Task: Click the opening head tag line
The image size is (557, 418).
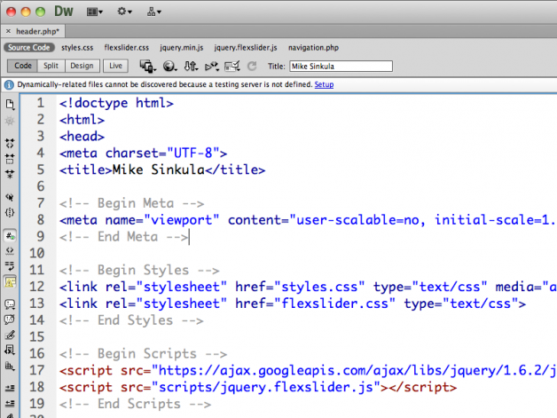Action: click(x=82, y=137)
